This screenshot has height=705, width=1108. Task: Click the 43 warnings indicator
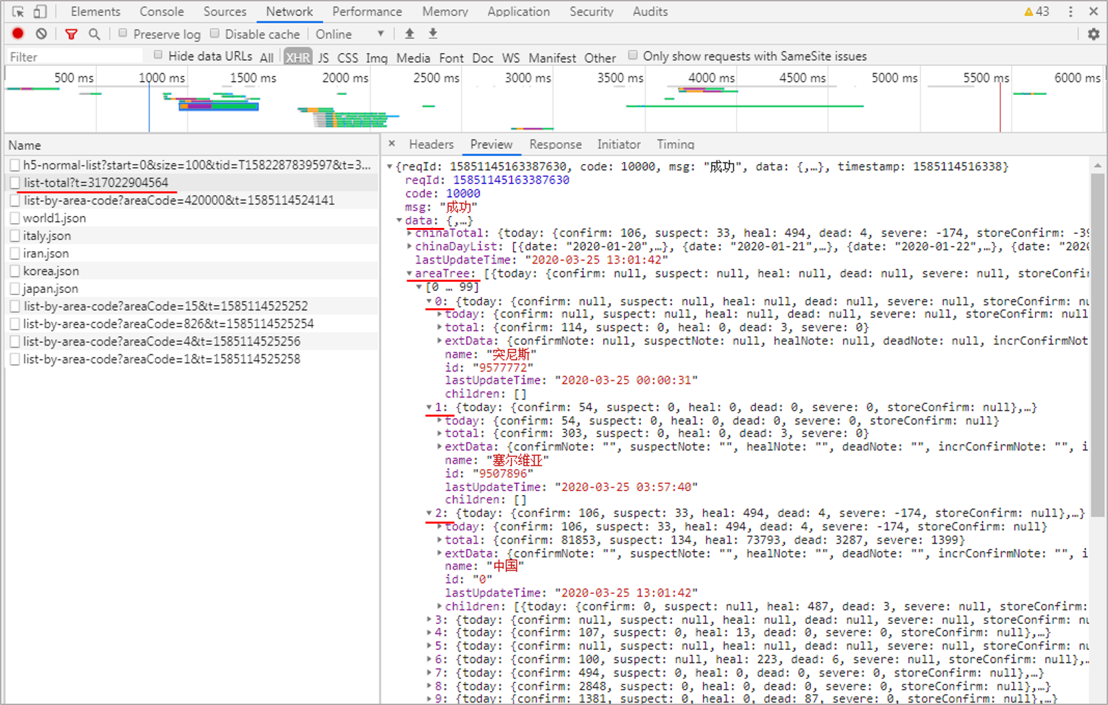1036,11
